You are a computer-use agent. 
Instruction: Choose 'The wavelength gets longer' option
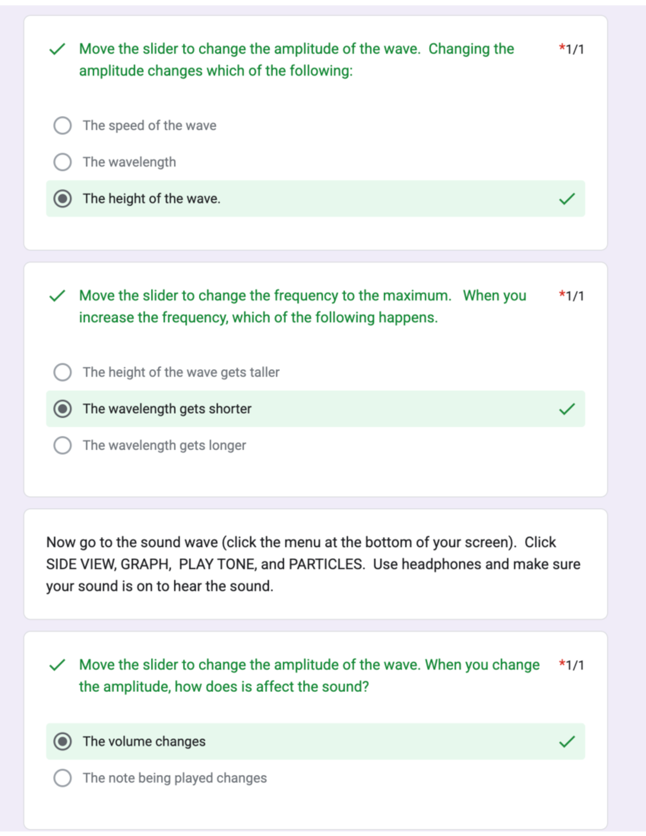tap(62, 445)
